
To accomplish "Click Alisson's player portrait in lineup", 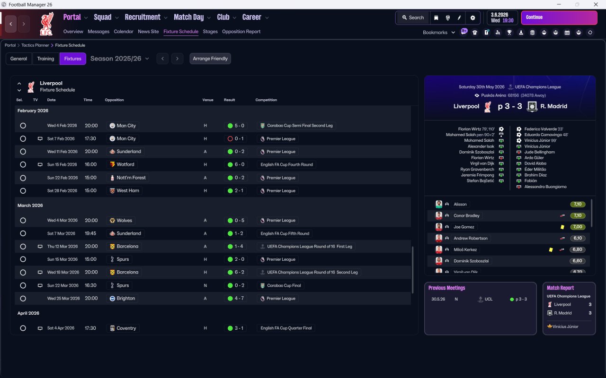I will point(439,204).
